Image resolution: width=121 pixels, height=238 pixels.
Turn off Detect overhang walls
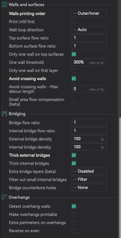[x=74, y=206]
